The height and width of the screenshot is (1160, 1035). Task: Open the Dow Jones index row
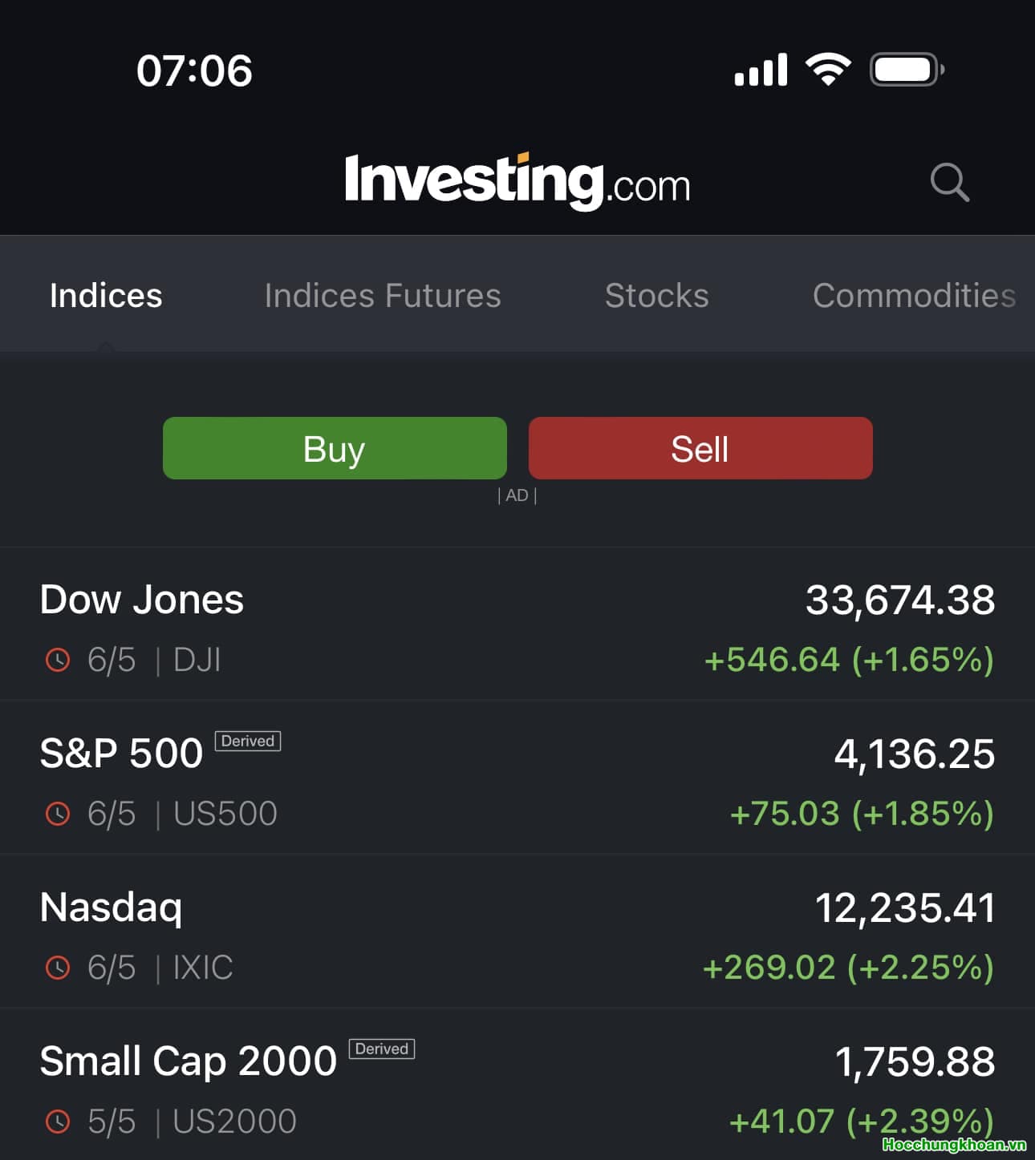pyautogui.click(x=517, y=625)
